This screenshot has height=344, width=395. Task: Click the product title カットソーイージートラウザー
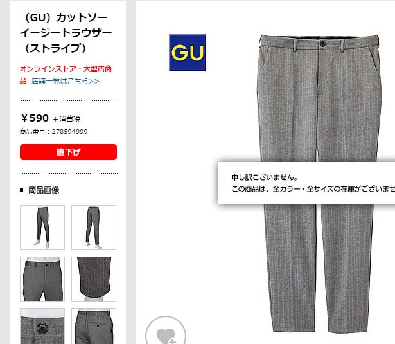click(66, 33)
